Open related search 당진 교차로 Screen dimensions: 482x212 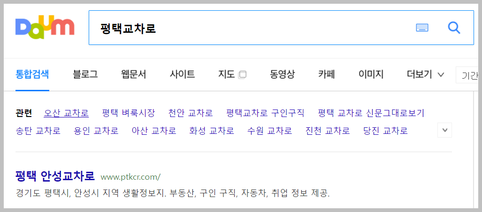click(x=385, y=131)
